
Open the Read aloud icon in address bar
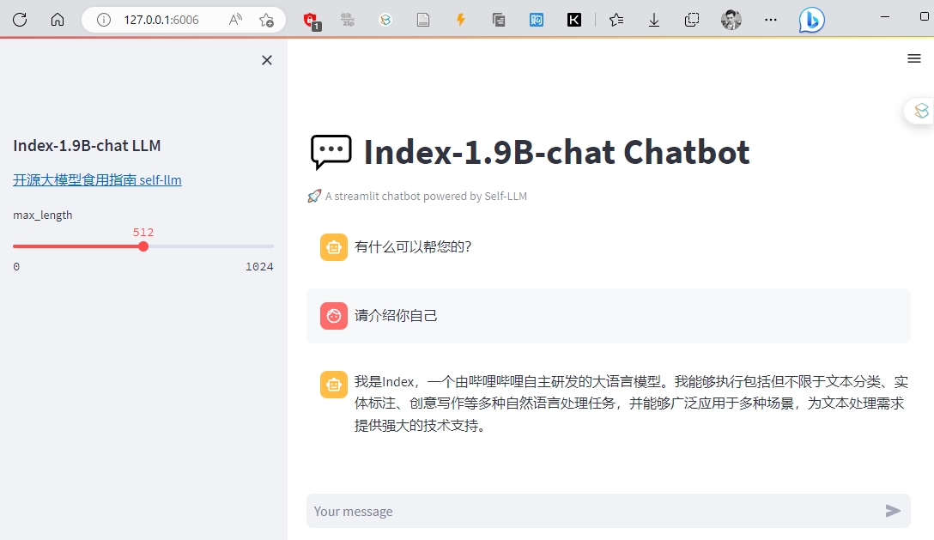pyautogui.click(x=235, y=19)
